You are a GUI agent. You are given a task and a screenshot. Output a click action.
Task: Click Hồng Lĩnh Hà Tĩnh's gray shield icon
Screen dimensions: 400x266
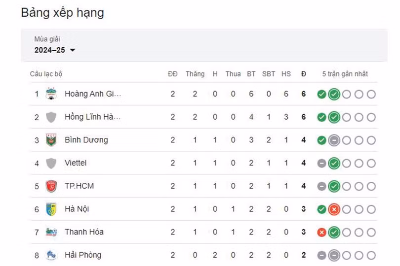tap(51, 117)
